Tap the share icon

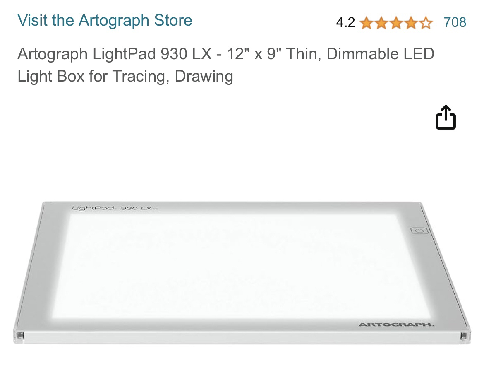pyautogui.click(x=446, y=118)
